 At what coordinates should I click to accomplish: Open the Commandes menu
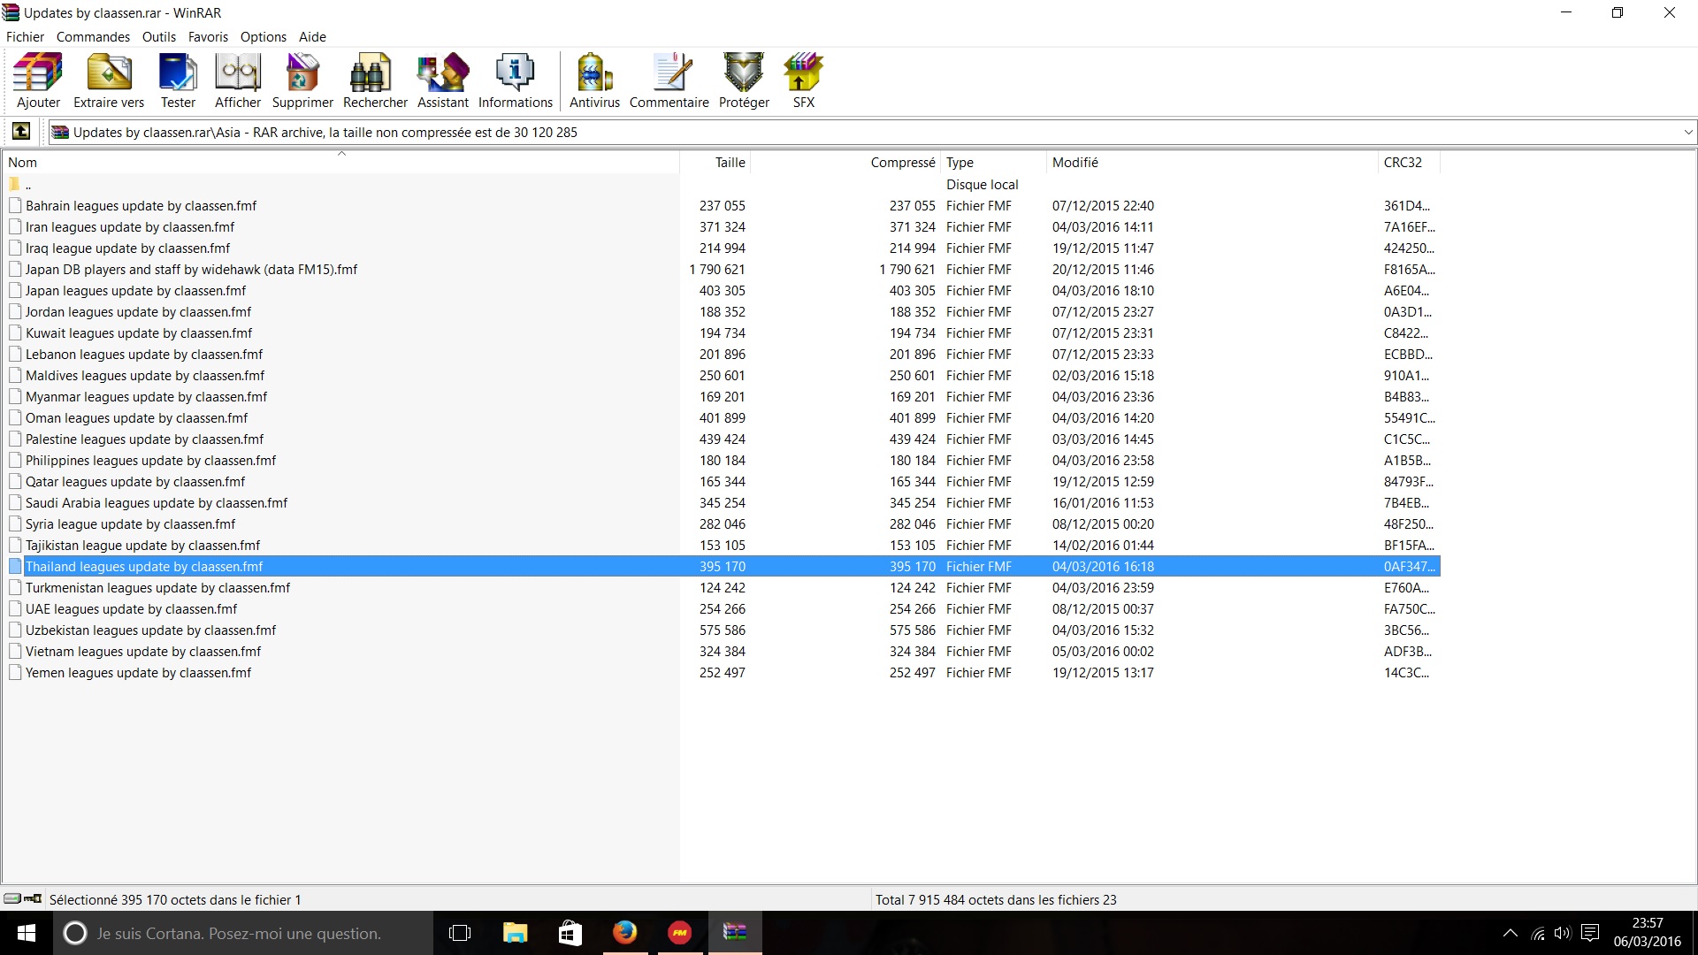[93, 36]
